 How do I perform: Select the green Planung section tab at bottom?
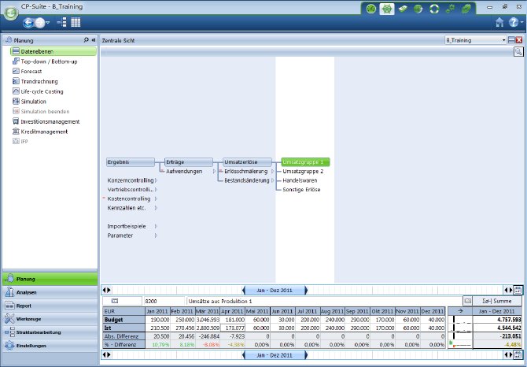pyautogui.click(x=50, y=279)
